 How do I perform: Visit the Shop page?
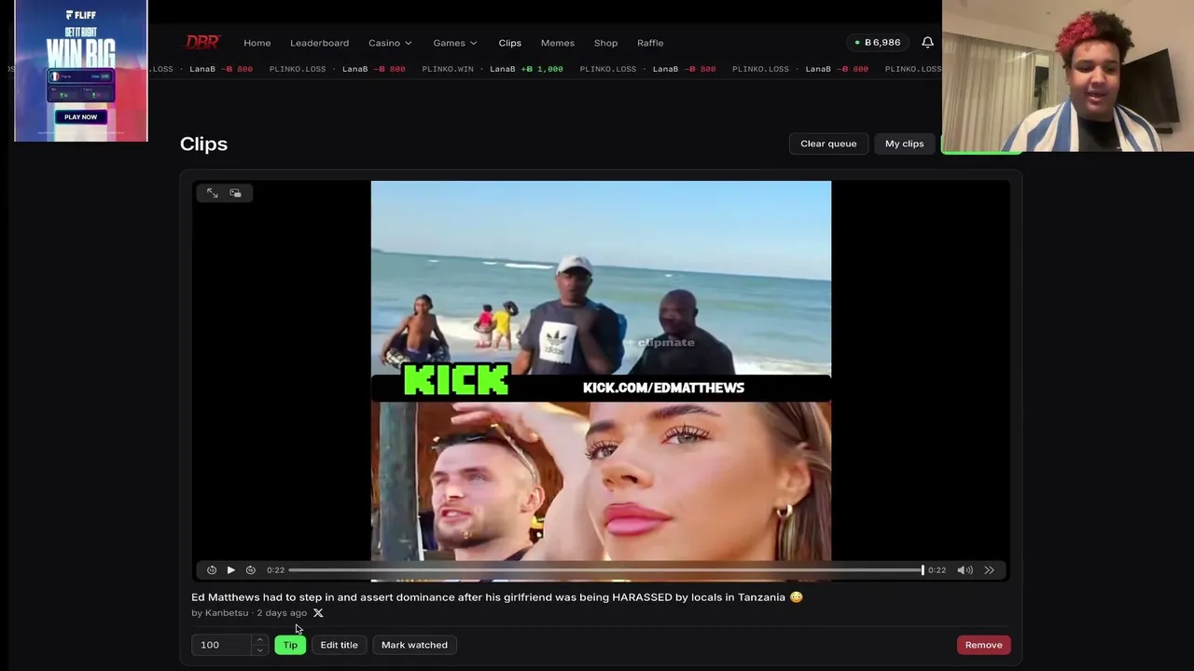(x=605, y=43)
